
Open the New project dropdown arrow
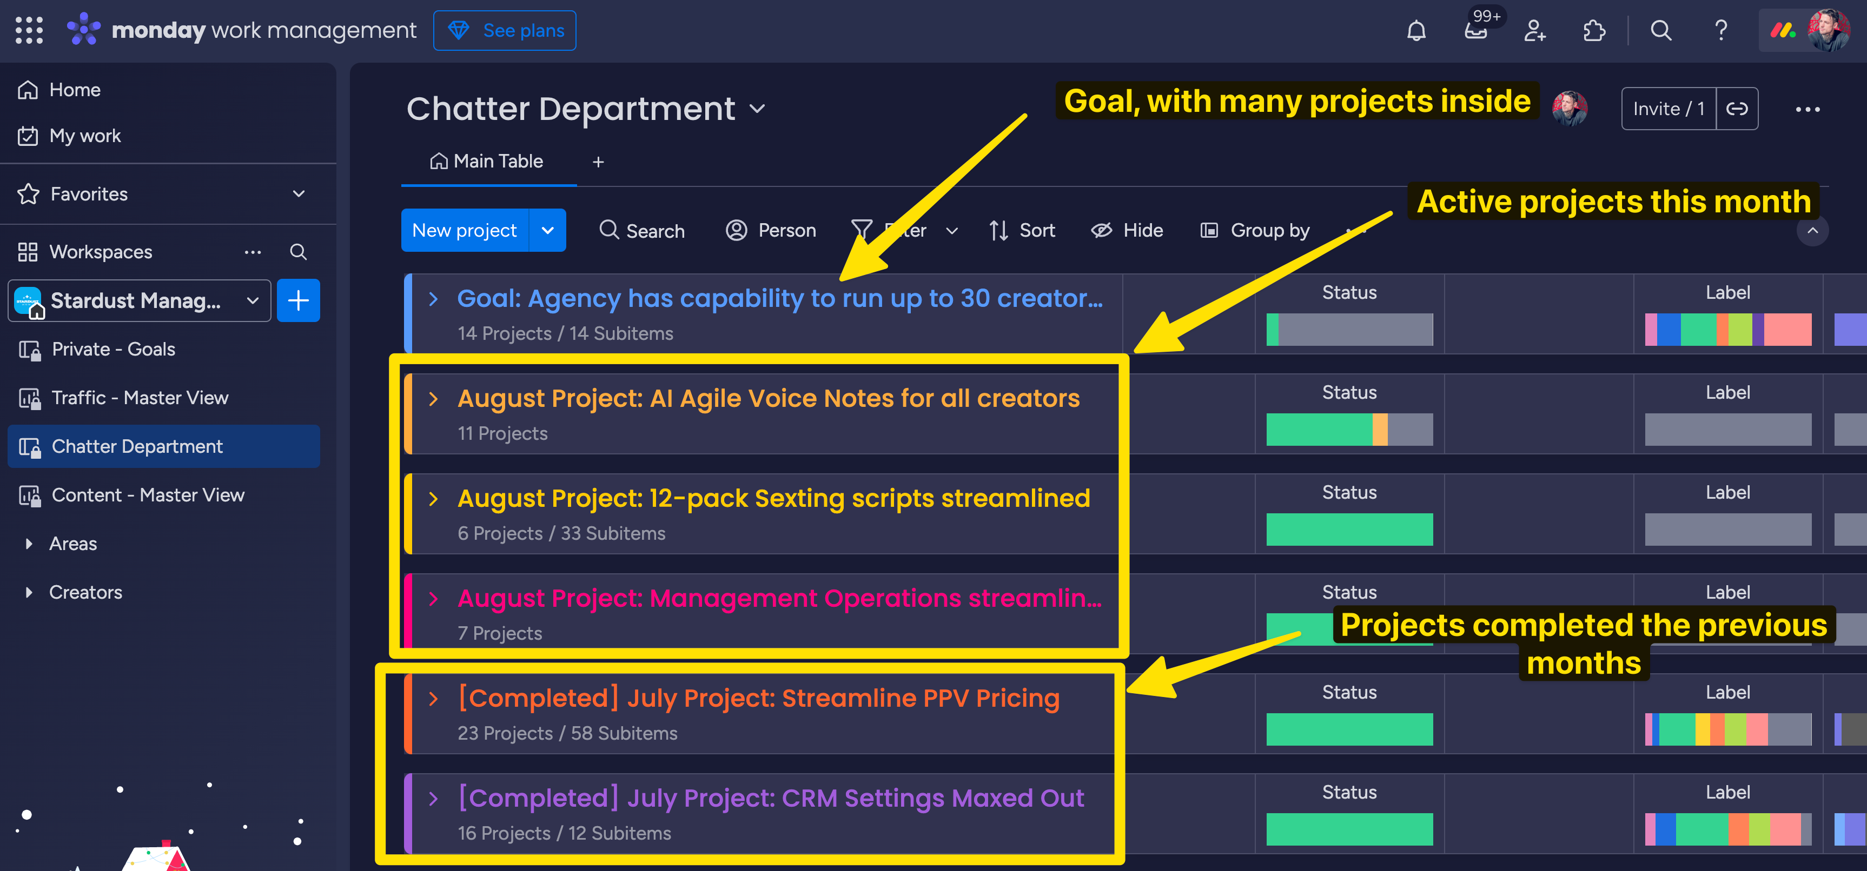[548, 230]
